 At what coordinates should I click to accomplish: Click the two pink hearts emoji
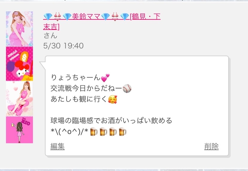tap(105, 78)
